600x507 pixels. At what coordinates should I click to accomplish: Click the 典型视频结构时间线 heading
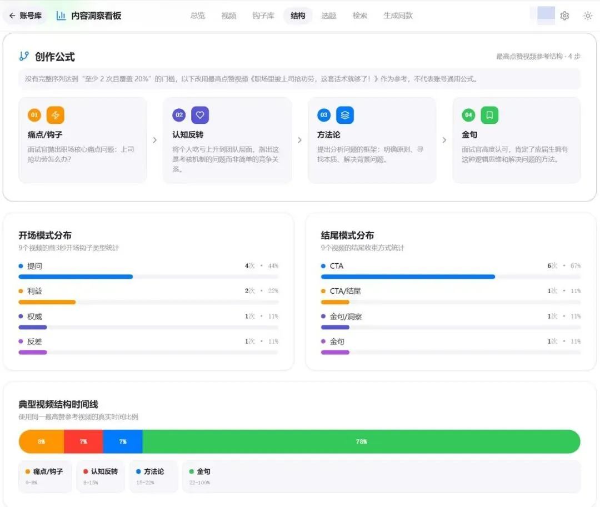coord(58,404)
